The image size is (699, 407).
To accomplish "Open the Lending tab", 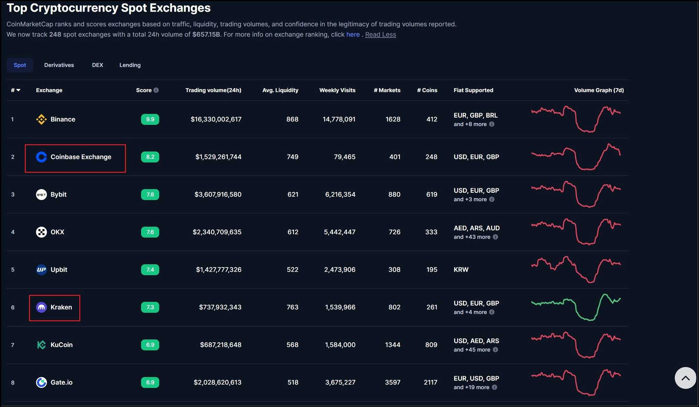I will click(x=130, y=65).
